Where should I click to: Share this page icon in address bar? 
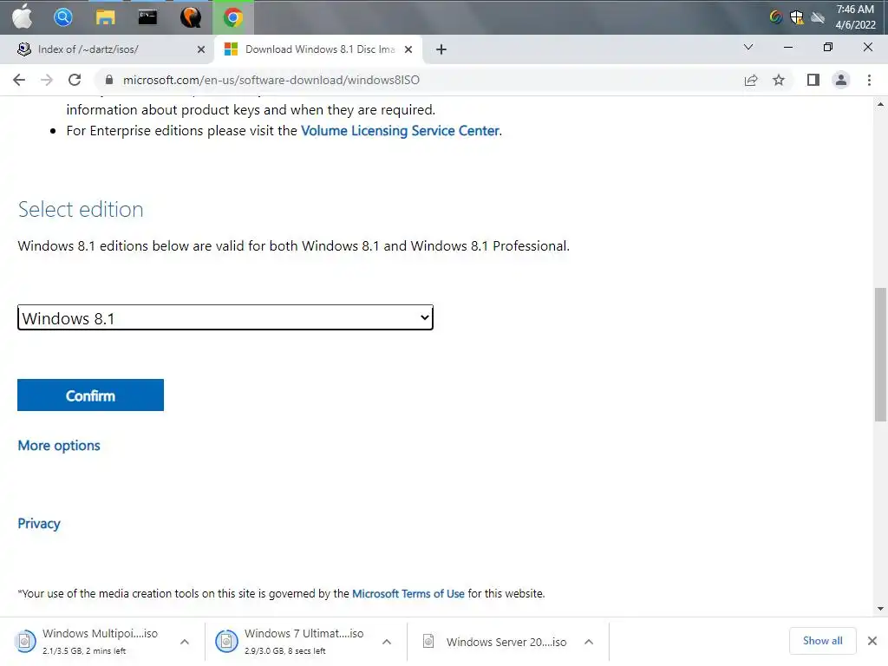(x=751, y=80)
